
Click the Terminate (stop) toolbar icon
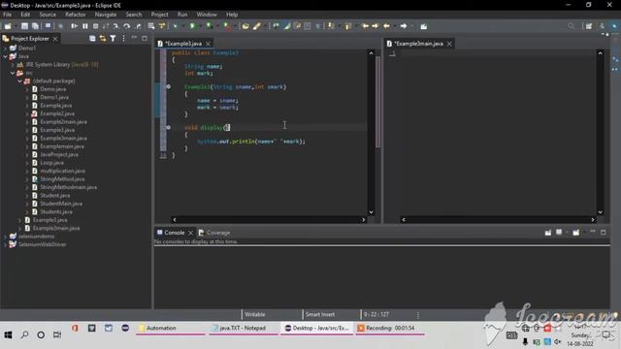[x=95, y=26]
